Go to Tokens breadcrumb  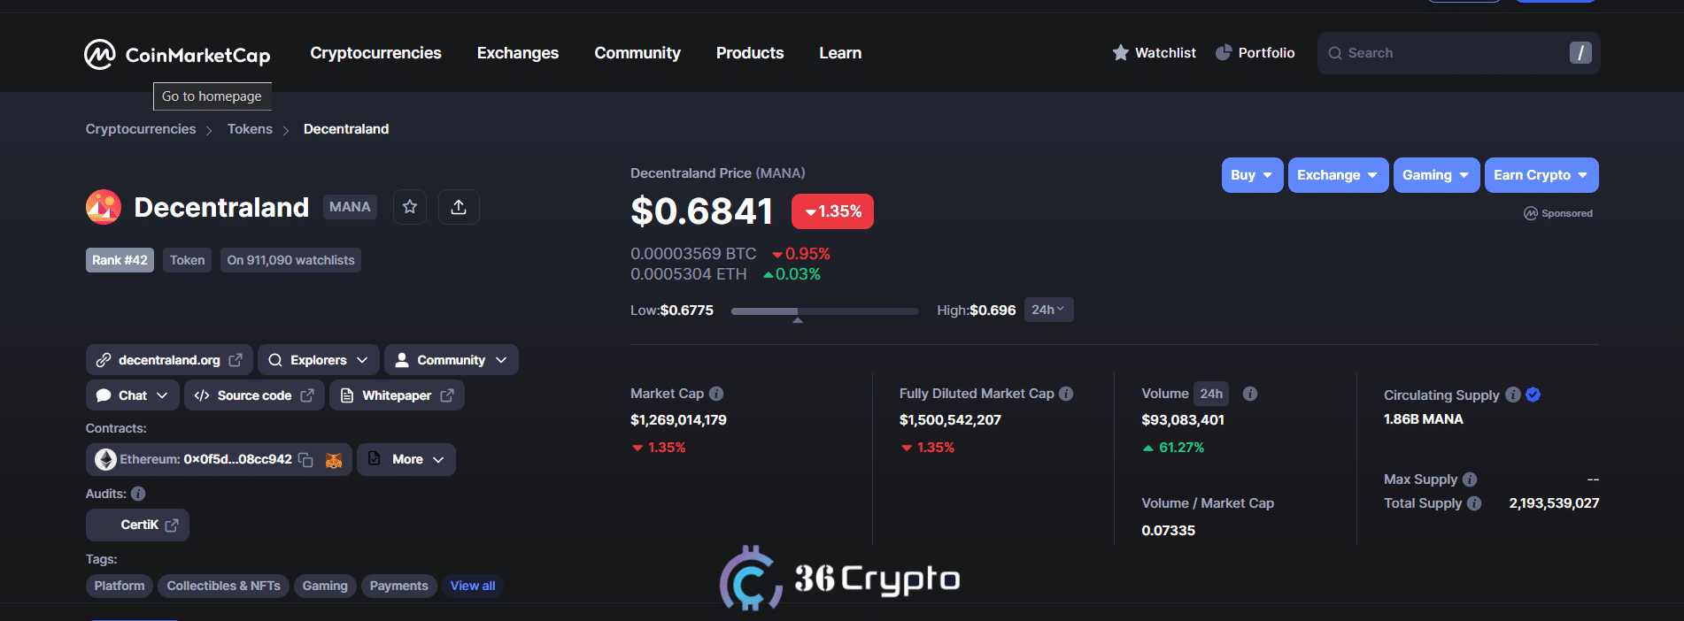click(250, 129)
